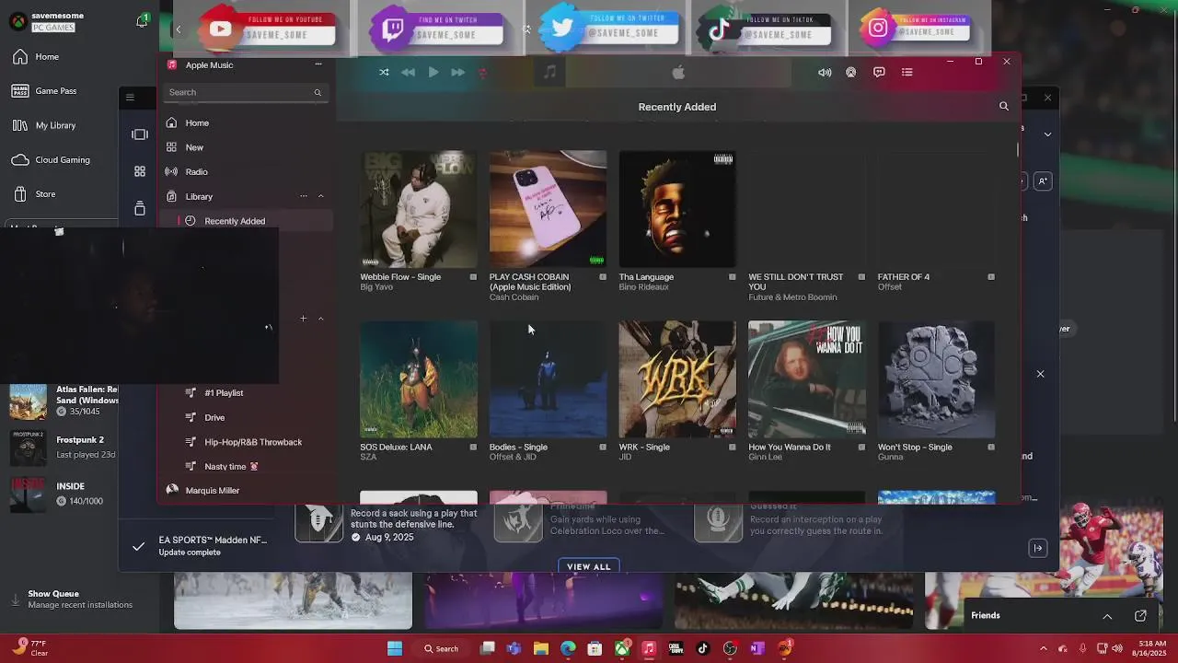Screen dimensions: 1178x663
Task: Open OneNote from taskbar
Action: (756, 648)
